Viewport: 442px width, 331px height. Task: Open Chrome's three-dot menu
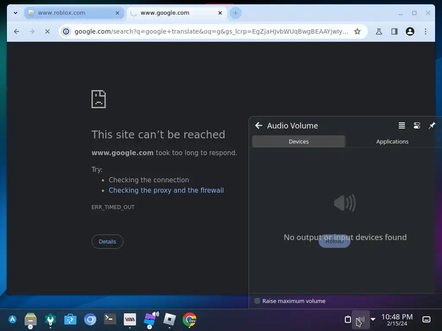coord(425,31)
